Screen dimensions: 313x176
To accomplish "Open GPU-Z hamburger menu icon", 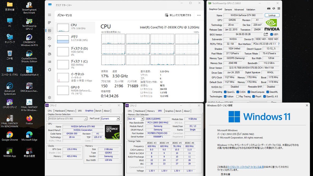I will click(278, 9).
